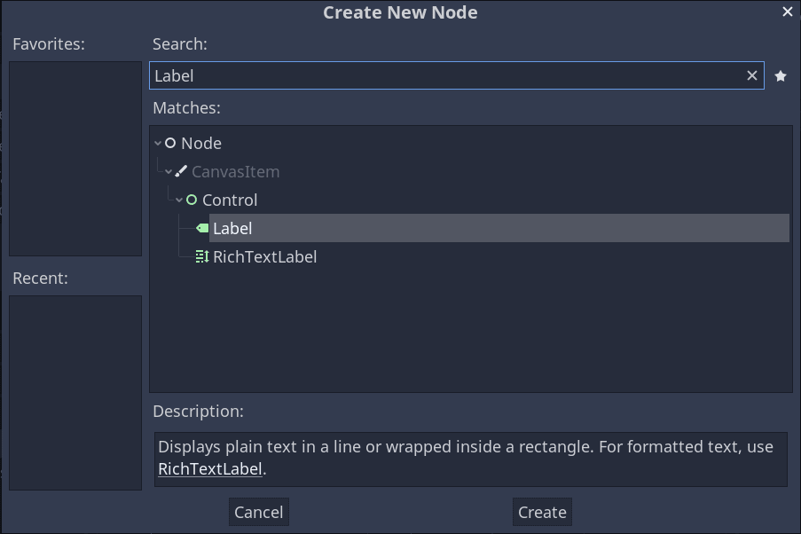Toggle the favorite star next to search
Image resolution: width=801 pixels, height=534 pixels.
(780, 75)
